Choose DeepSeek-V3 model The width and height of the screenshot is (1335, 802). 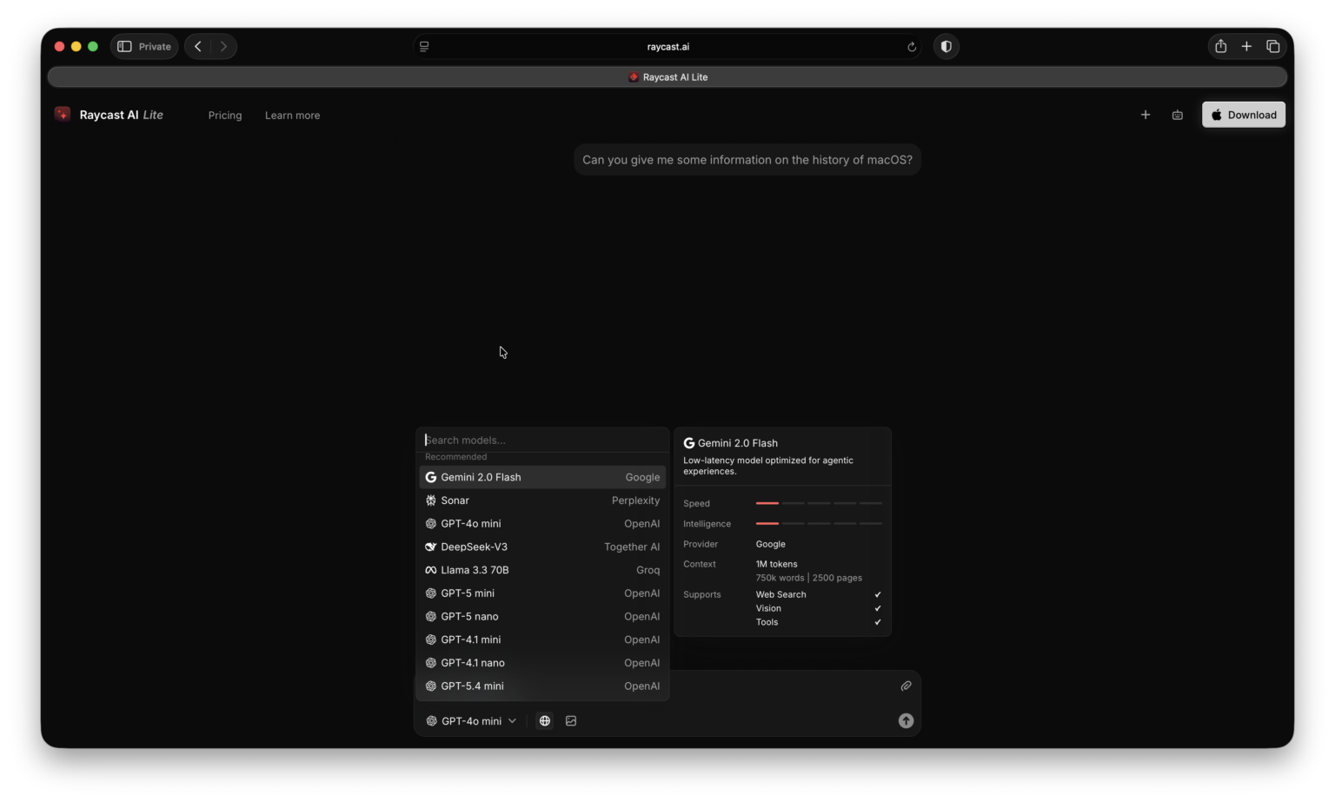coord(542,547)
